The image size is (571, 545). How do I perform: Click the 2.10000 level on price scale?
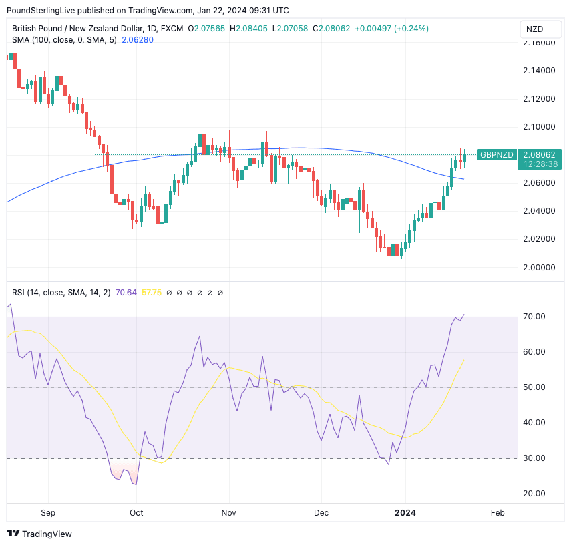pyautogui.click(x=538, y=127)
